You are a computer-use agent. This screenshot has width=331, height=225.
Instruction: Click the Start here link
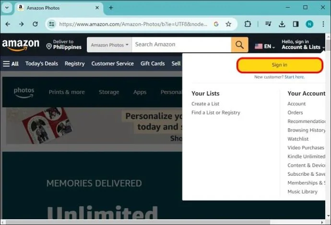click(295, 77)
